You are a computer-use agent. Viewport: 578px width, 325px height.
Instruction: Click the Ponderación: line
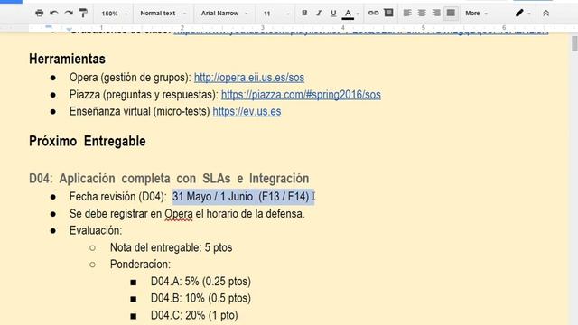click(x=140, y=265)
